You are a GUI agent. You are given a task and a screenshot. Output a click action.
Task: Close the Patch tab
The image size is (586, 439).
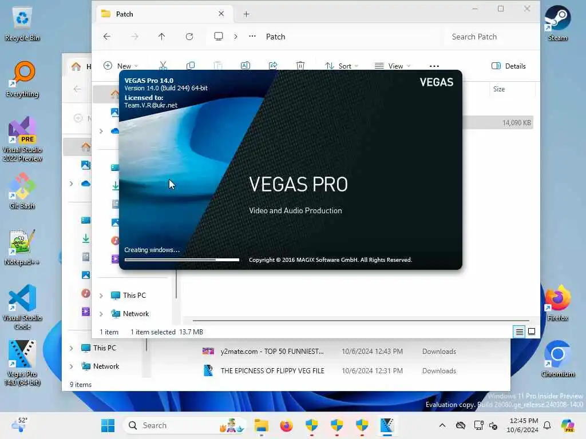(221, 14)
